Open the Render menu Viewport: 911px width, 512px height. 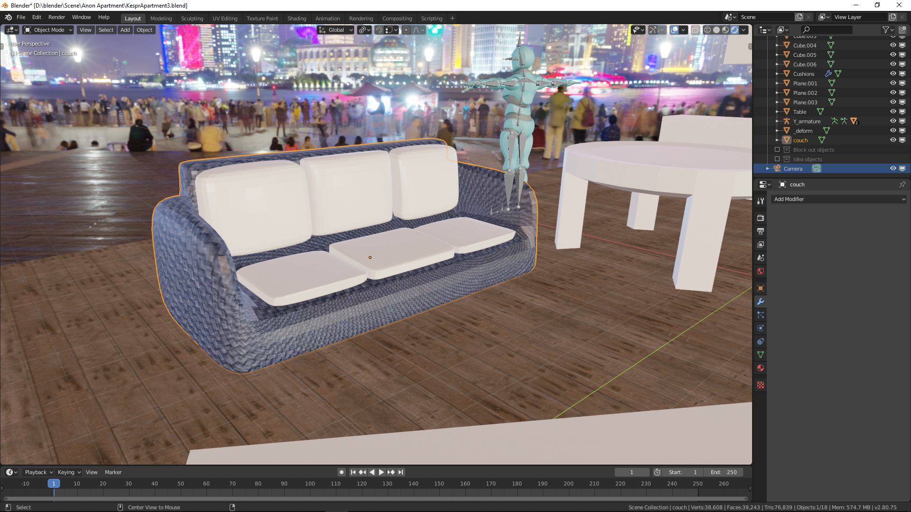click(x=56, y=17)
